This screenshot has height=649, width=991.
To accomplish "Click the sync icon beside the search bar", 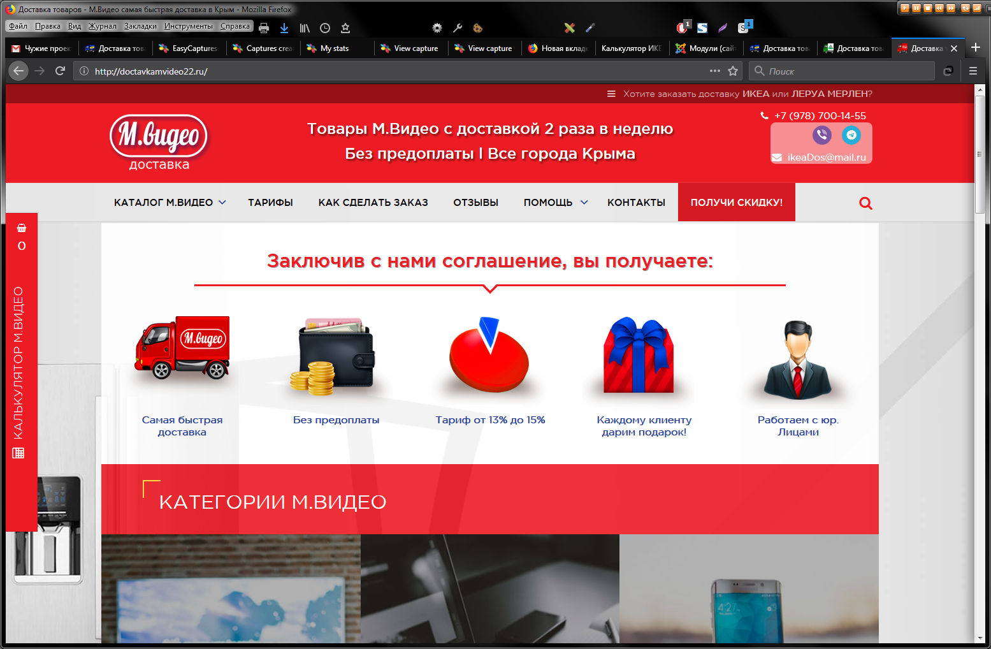I will coord(948,71).
